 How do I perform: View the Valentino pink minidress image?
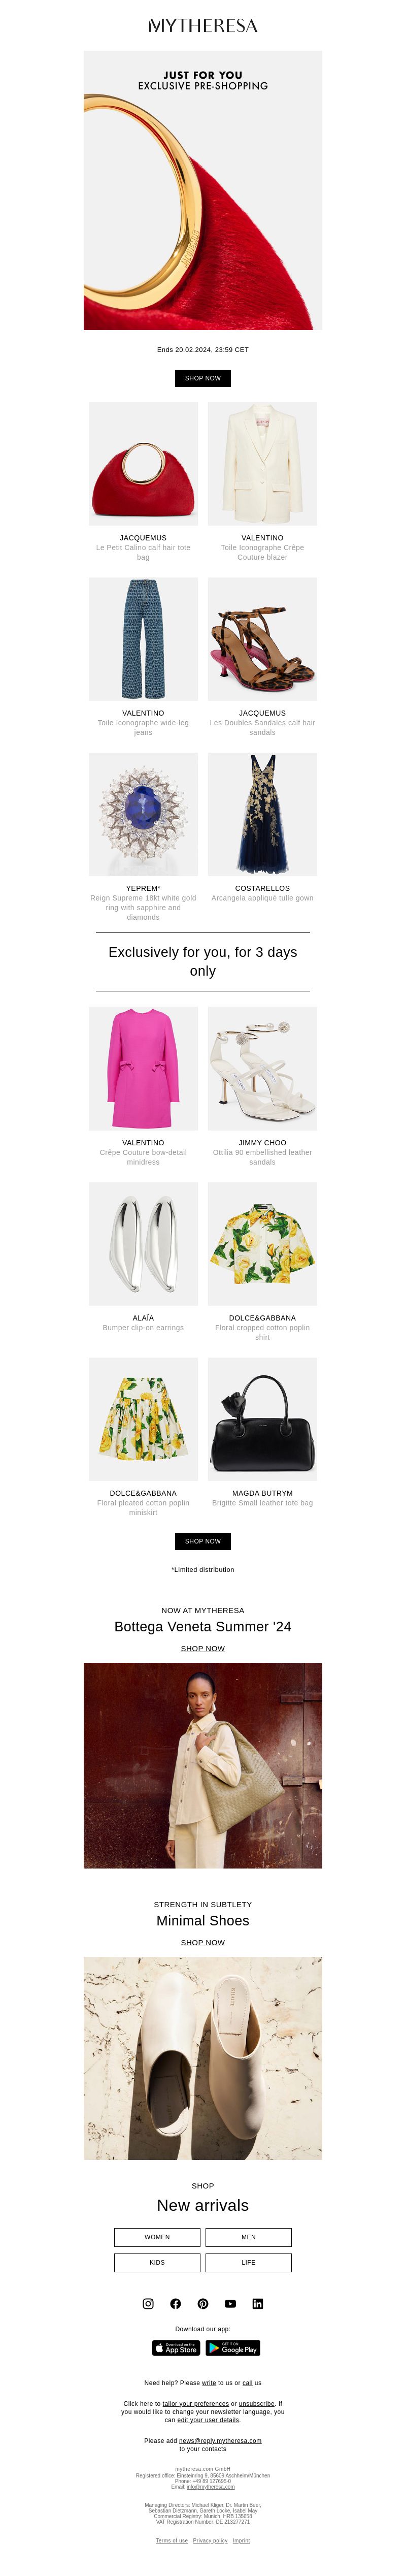click(x=143, y=1068)
